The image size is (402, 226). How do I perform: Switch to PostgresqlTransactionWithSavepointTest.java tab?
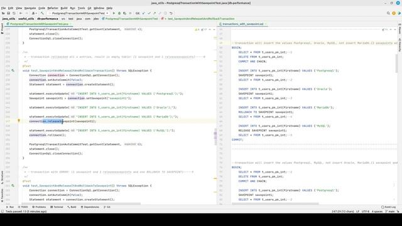(x=39, y=24)
